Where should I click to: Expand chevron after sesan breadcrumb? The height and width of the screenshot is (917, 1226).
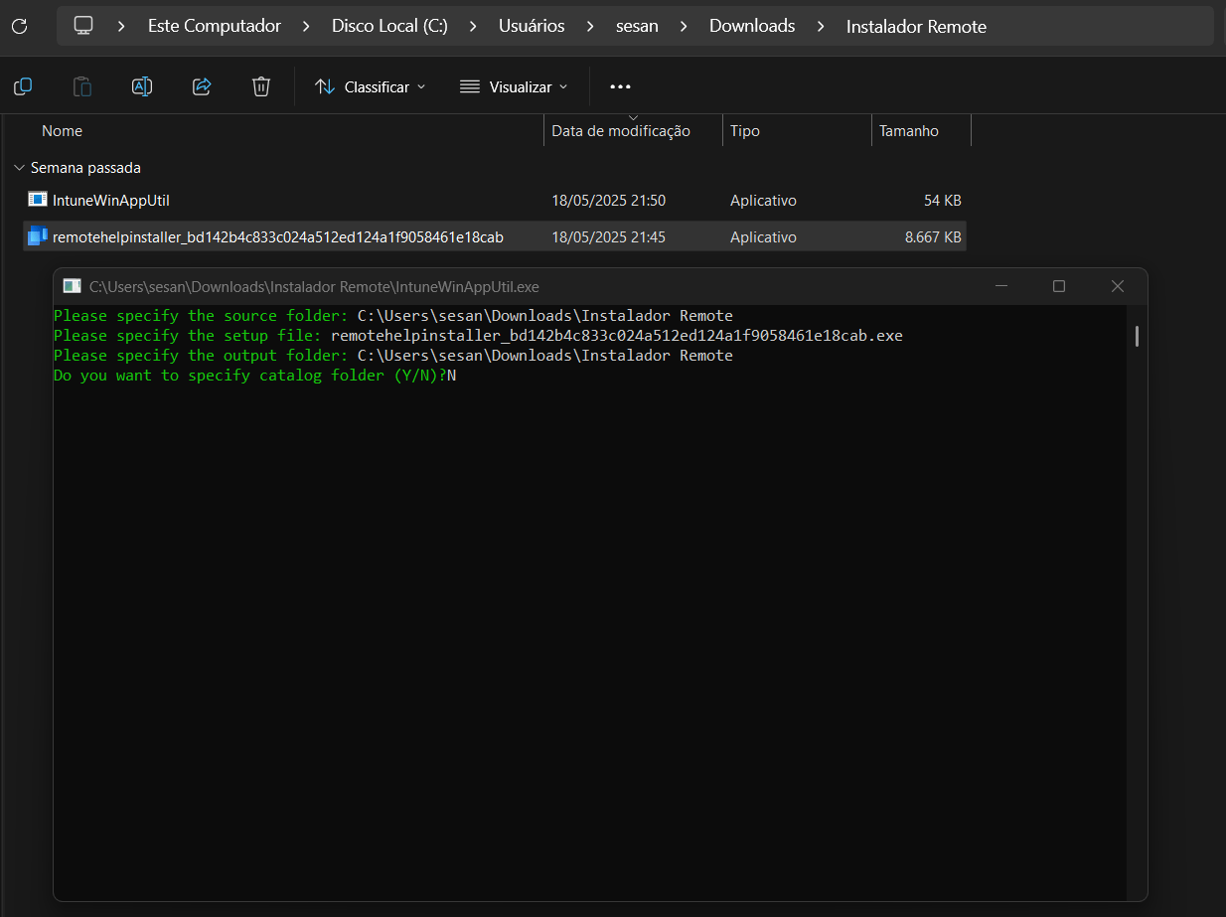pyautogui.click(x=684, y=27)
